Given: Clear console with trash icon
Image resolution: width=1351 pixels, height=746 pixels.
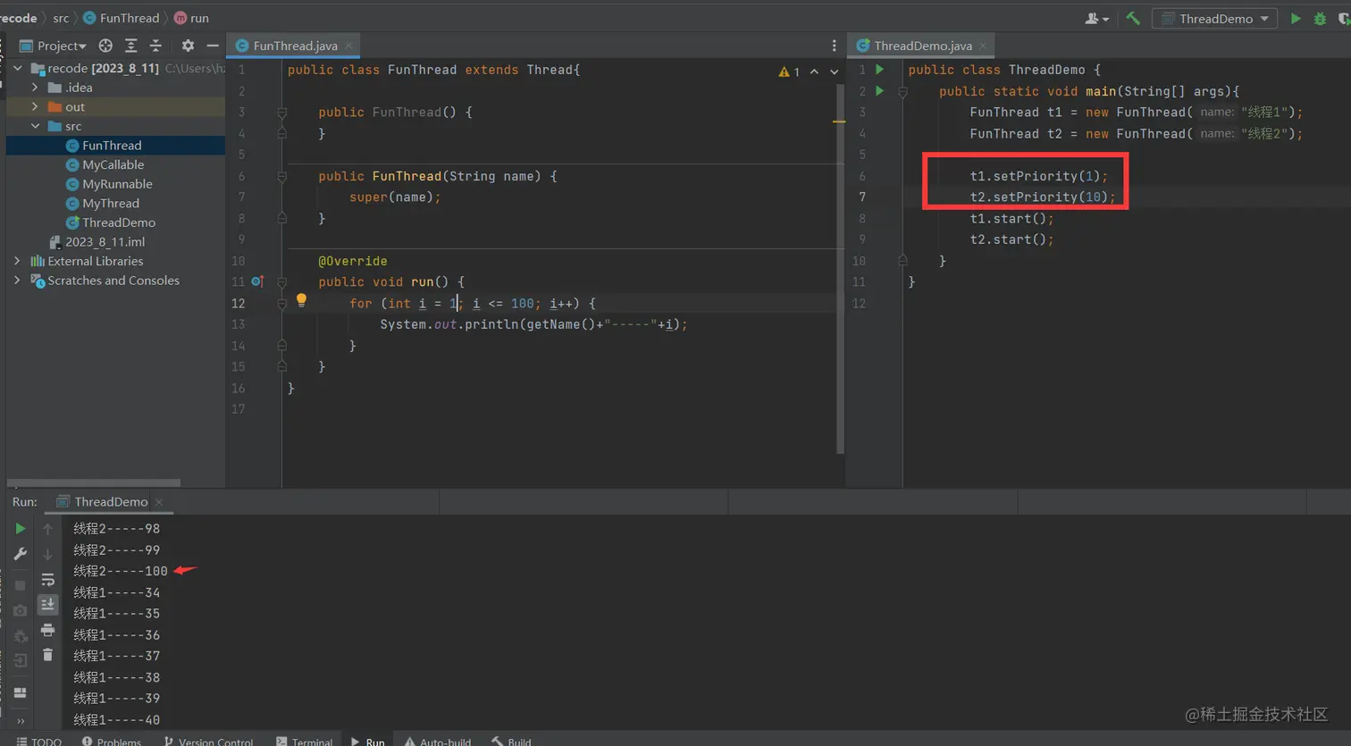Looking at the screenshot, I should click(x=48, y=655).
